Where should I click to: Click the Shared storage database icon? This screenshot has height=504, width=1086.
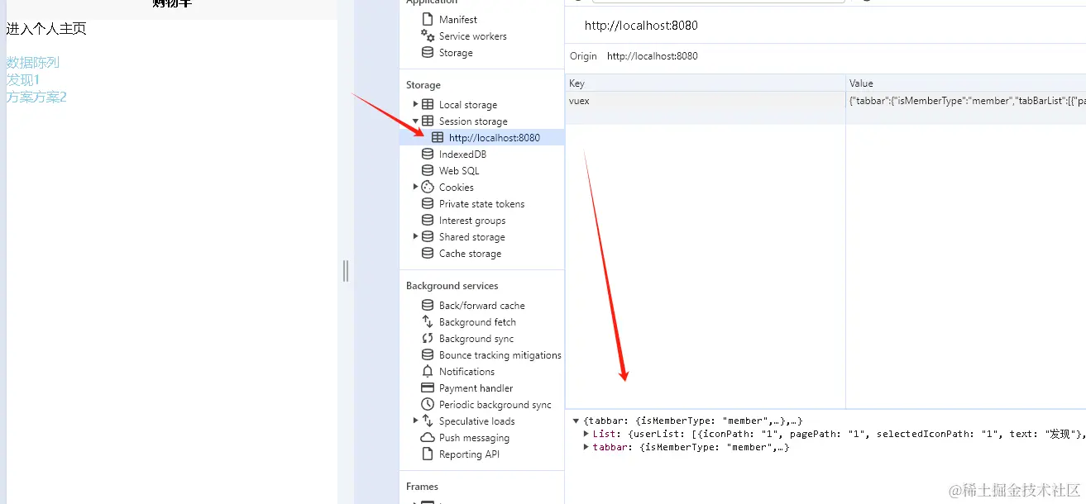[428, 236]
